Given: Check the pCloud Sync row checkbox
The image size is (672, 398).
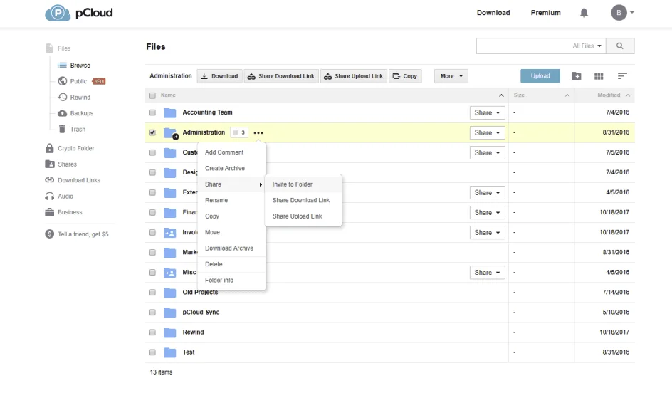Looking at the screenshot, I should pyautogui.click(x=152, y=313).
